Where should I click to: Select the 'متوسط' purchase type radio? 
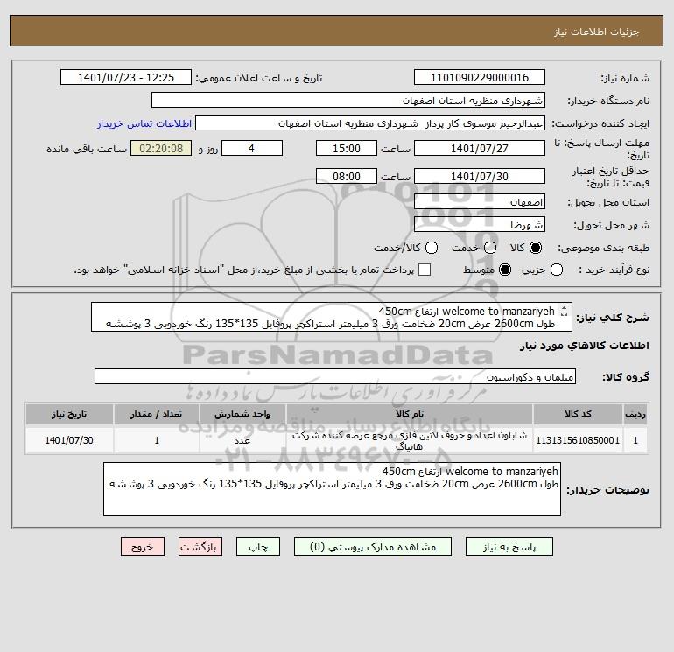pyautogui.click(x=505, y=270)
